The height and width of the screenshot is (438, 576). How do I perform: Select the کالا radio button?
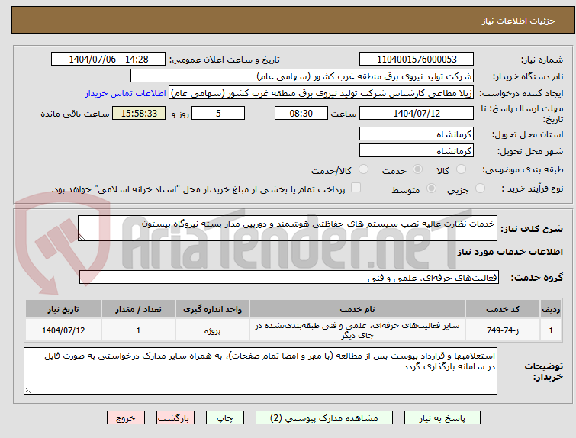pos(461,169)
